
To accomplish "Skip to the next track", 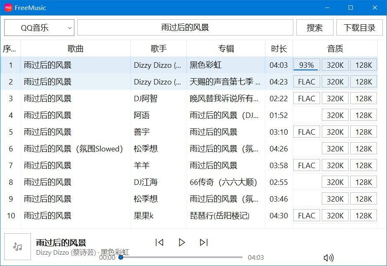I will click(204, 242).
